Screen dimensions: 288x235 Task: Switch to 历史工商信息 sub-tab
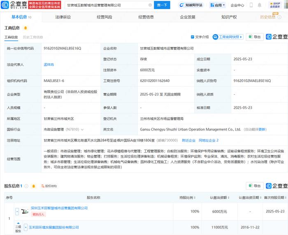coord(33,37)
